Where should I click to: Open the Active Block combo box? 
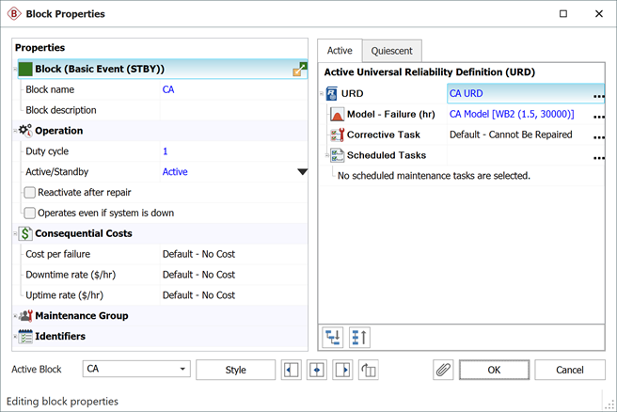(182, 370)
